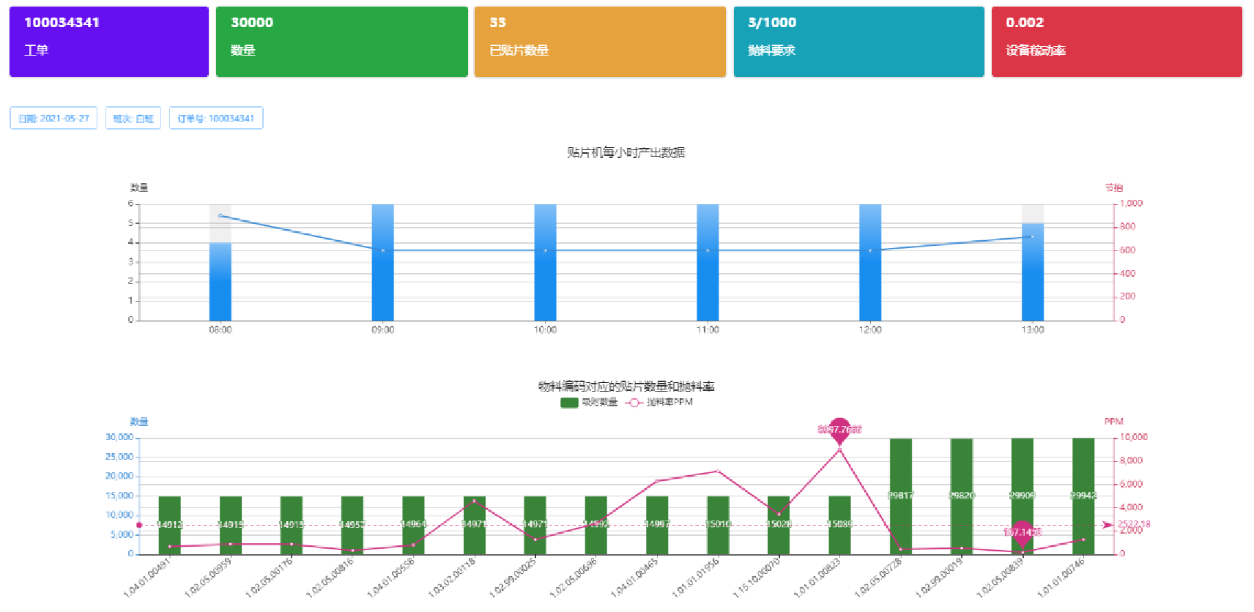The image size is (1254, 612).
Task: Click the 节拍 line point above 08:00
Action: (x=220, y=215)
